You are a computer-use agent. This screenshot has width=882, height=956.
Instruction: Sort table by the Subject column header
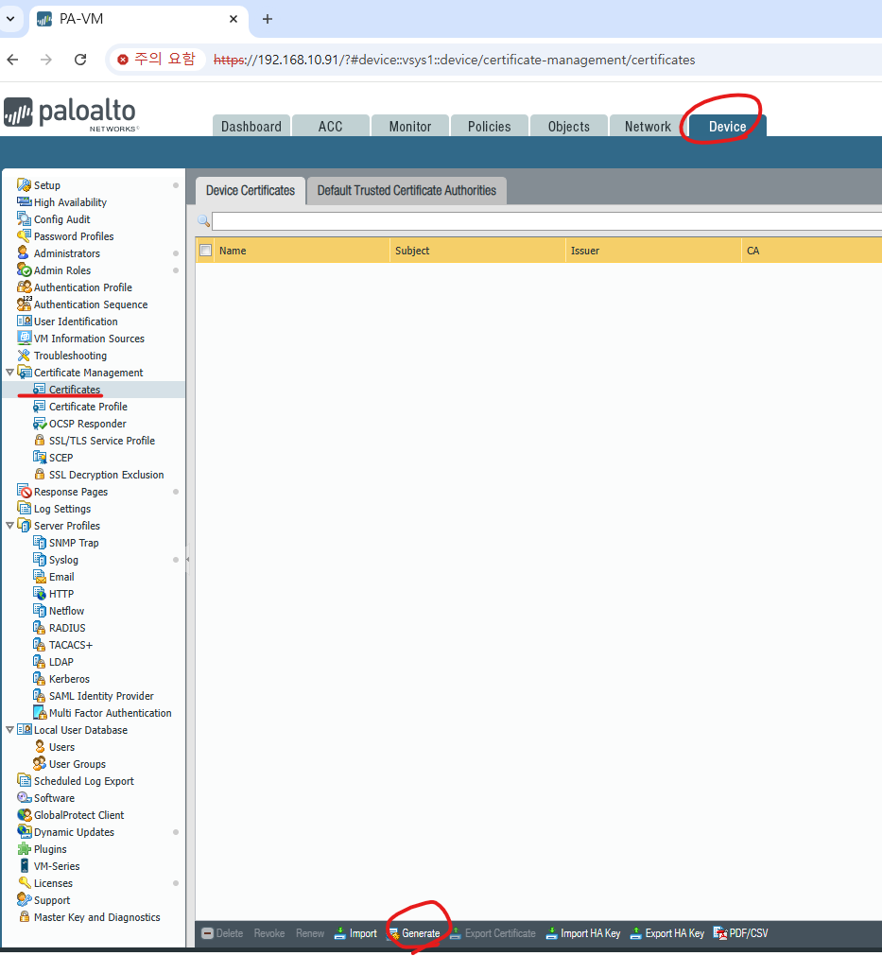click(477, 251)
